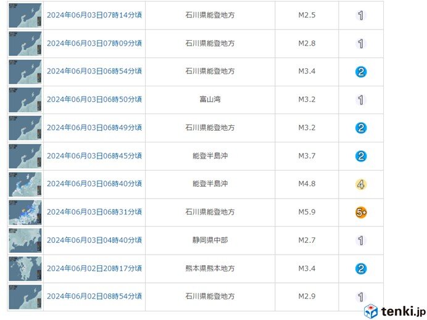
Task: Open the 2024年06月02日08時54分頃 earthquake link
Action: [94, 297]
